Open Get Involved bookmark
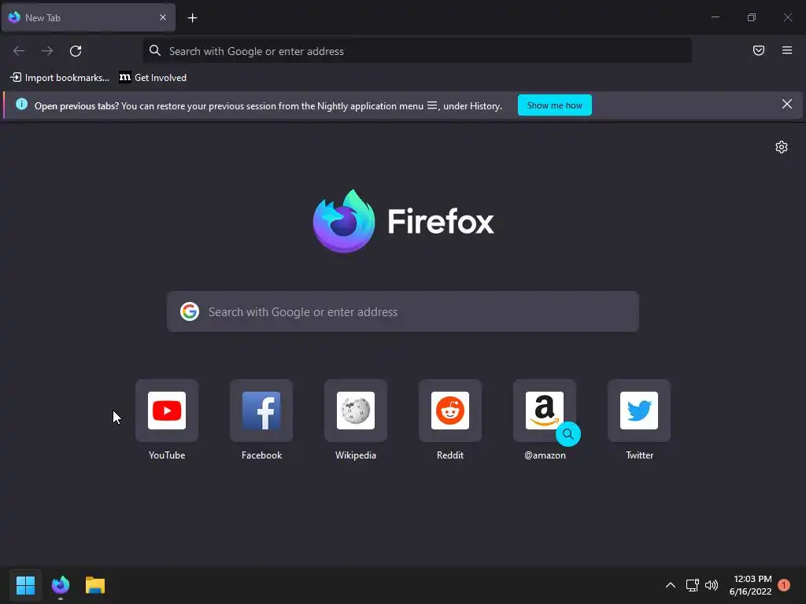This screenshot has width=806, height=604. pyautogui.click(x=153, y=78)
